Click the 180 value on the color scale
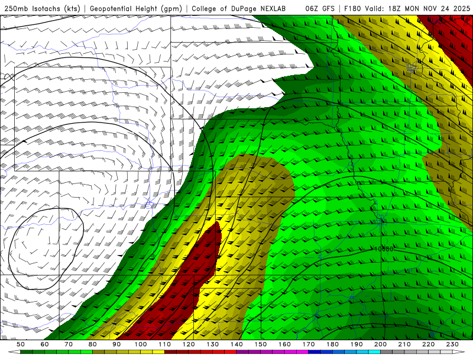Image resolution: width=473 pixels, height=355 pixels. click(332, 344)
